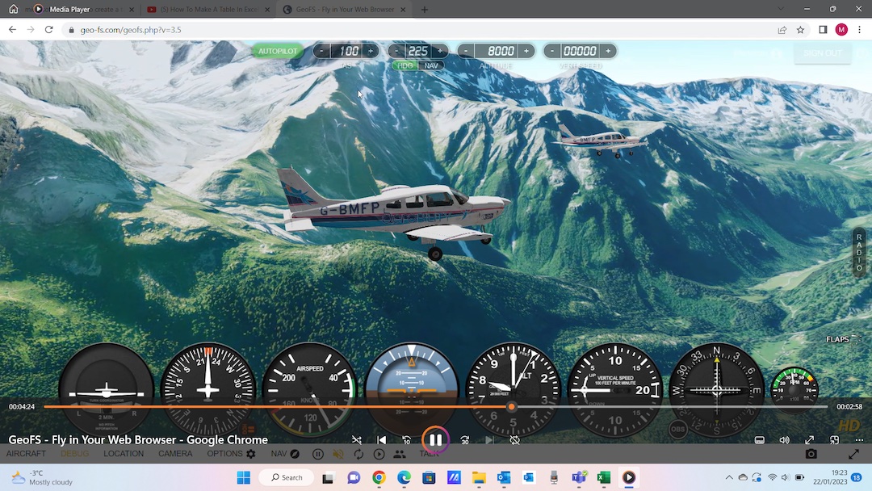The height and width of the screenshot is (491, 872).
Task: Skip forward 30 seconds in Media Player
Action: 465,440
